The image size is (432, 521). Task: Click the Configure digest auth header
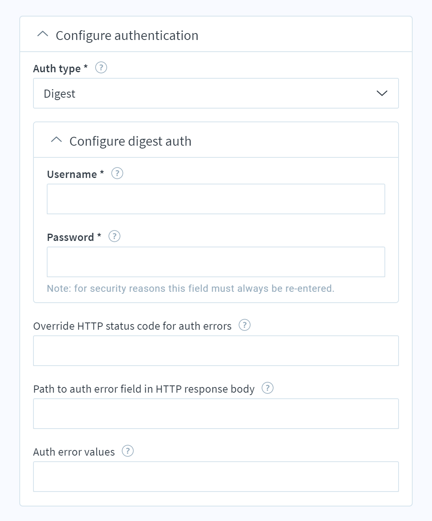(131, 141)
